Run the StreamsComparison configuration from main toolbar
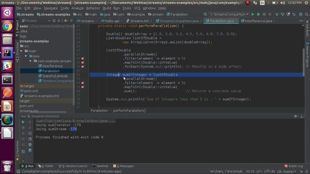This screenshot has height=174, width=310. tap(253, 14)
